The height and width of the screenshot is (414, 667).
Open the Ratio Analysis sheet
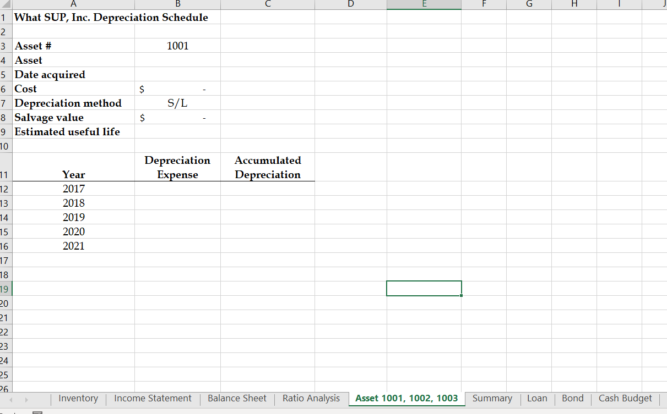tap(311, 398)
